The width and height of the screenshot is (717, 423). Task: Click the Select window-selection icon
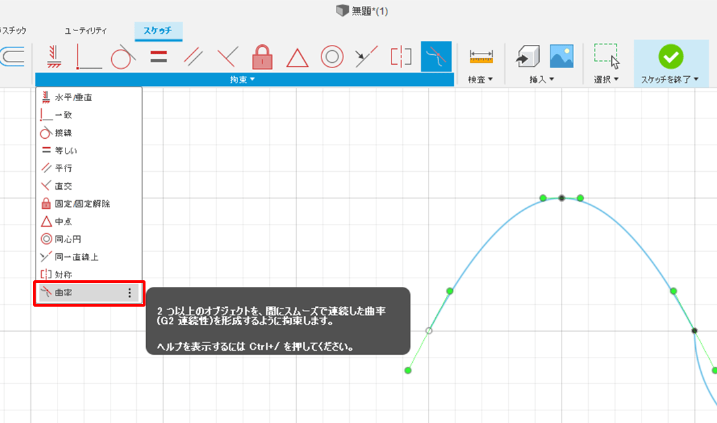[x=607, y=56]
